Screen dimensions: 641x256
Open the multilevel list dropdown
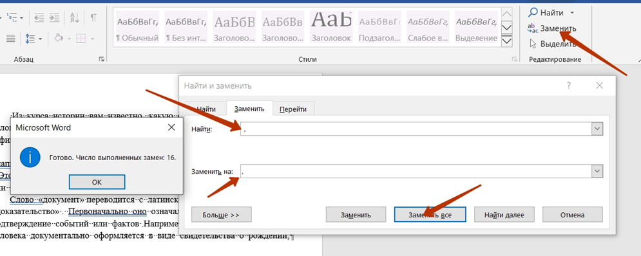point(21,17)
